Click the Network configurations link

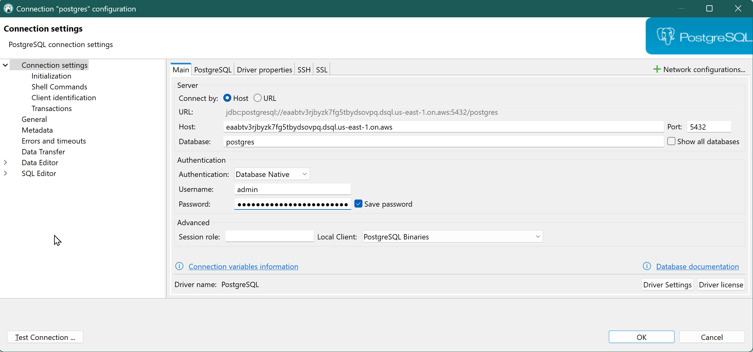704,69
